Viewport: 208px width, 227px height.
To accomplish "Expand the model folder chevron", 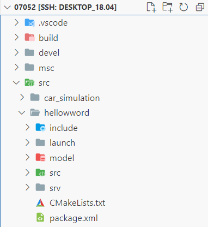I will pos(27,158).
